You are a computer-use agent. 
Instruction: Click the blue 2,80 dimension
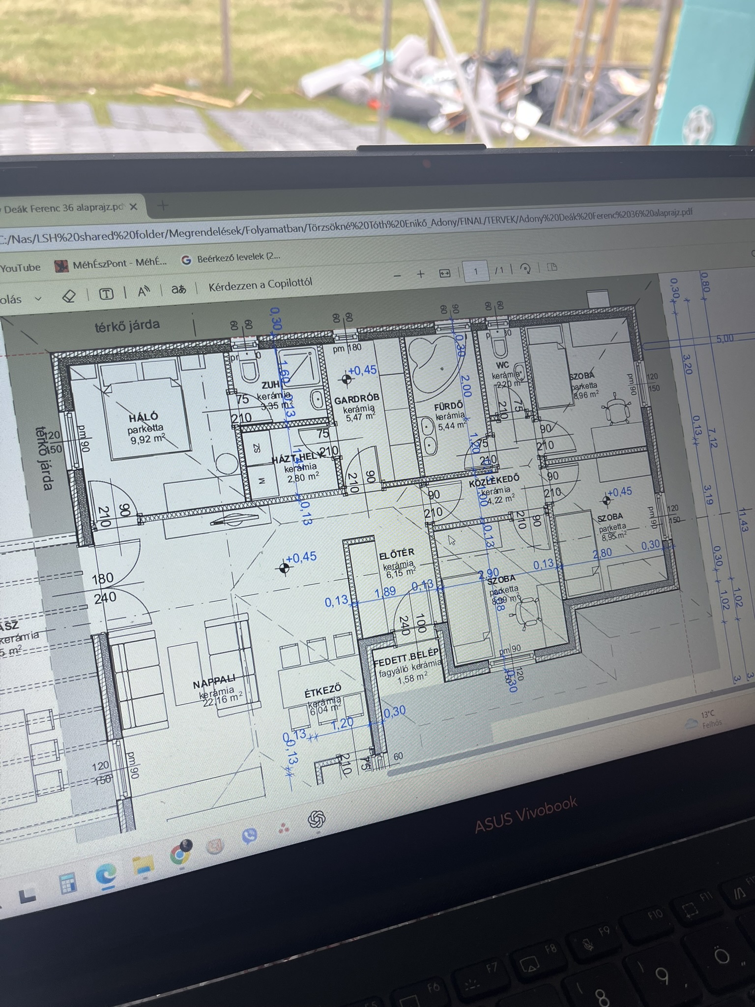click(x=603, y=553)
